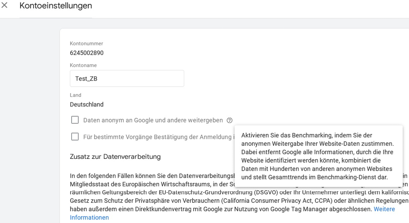
Task: Open the 'Weitere Informationen' link
Action: (x=384, y=209)
